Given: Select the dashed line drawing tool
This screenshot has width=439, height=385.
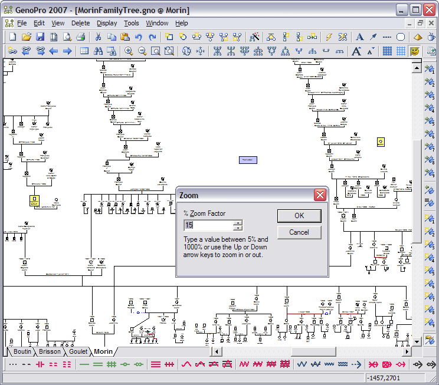Looking at the screenshot, I should (387, 37).
